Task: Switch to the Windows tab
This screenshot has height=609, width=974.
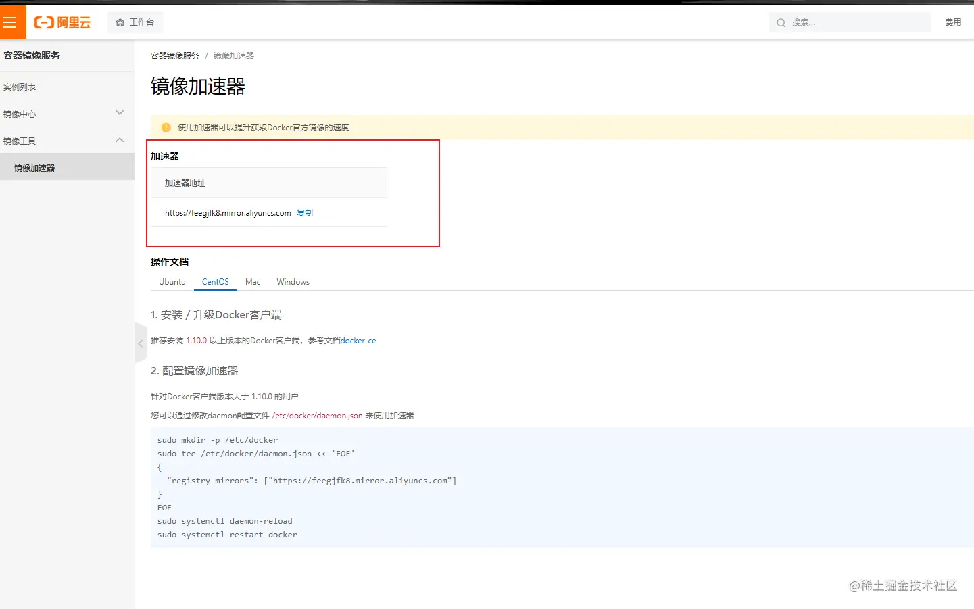Action: coord(293,282)
